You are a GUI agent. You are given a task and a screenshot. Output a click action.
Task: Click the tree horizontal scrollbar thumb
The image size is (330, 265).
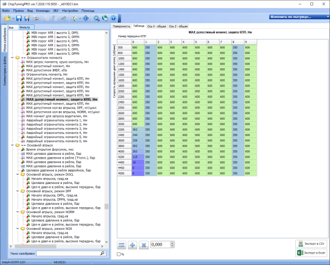coord(35,246)
